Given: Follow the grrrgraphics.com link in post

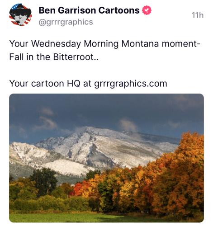Looking at the screenshot, I should [x=131, y=84].
